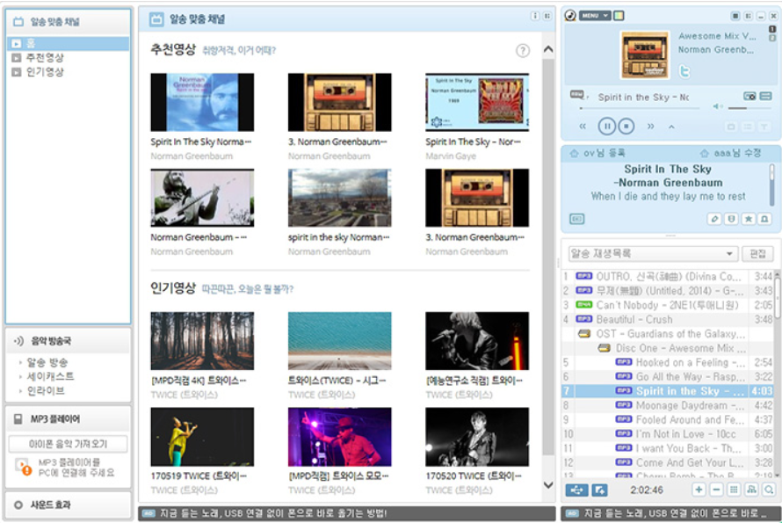Search the playlist with magnifier icon

click(x=769, y=490)
